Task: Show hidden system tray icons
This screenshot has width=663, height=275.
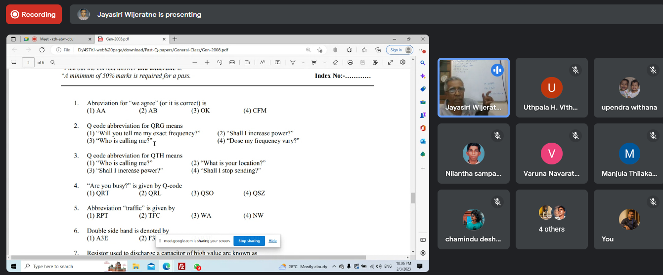Action: [335, 267]
